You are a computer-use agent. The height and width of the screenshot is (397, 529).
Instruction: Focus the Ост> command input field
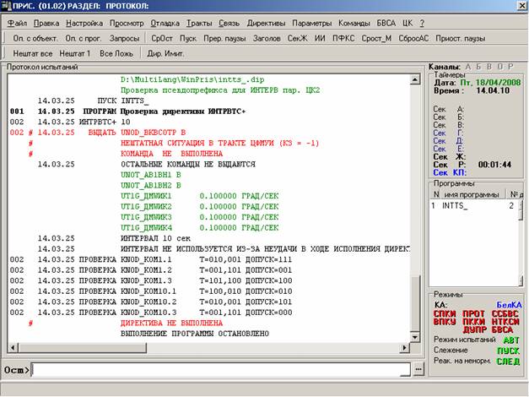pos(221,370)
